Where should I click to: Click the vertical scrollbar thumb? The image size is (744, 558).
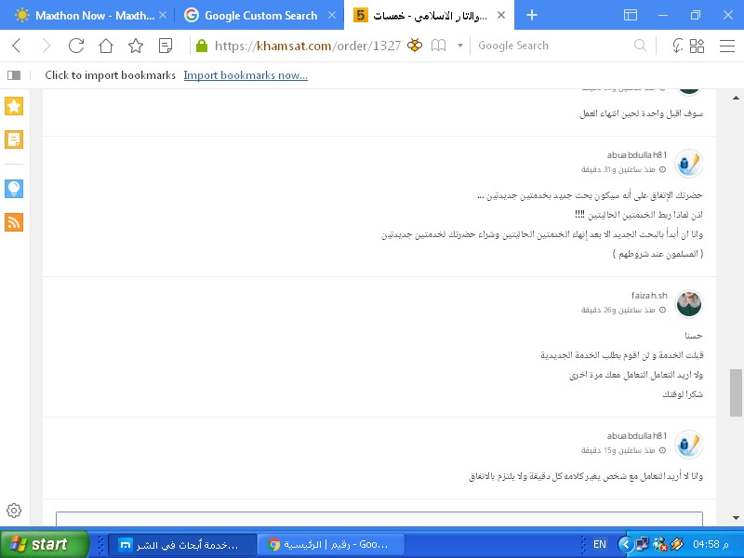(736, 392)
